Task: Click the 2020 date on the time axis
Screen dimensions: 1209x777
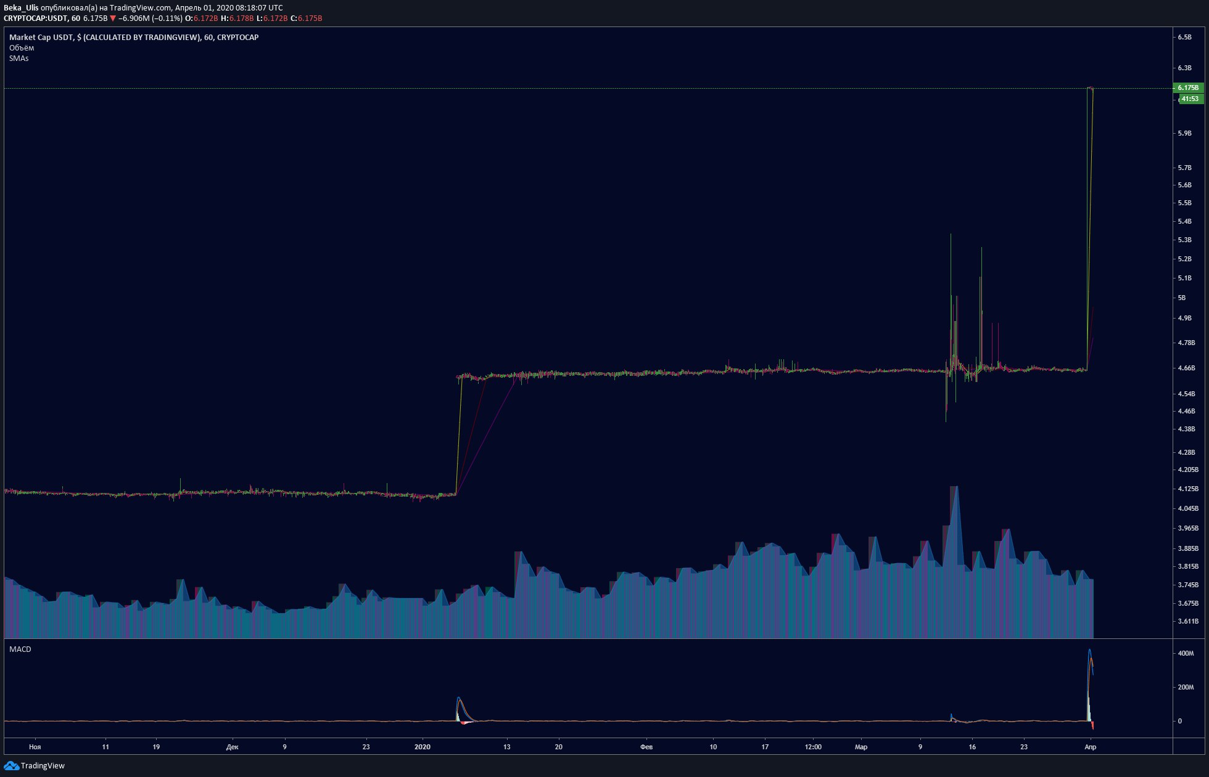Action: [x=423, y=747]
